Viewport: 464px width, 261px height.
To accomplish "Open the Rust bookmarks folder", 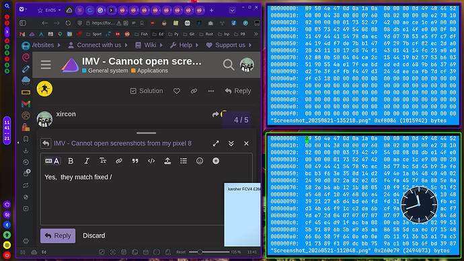I will click(x=206, y=34).
